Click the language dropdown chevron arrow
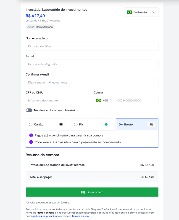The height and width of the screenshot is (220, 179). click(x=154, y=12)
